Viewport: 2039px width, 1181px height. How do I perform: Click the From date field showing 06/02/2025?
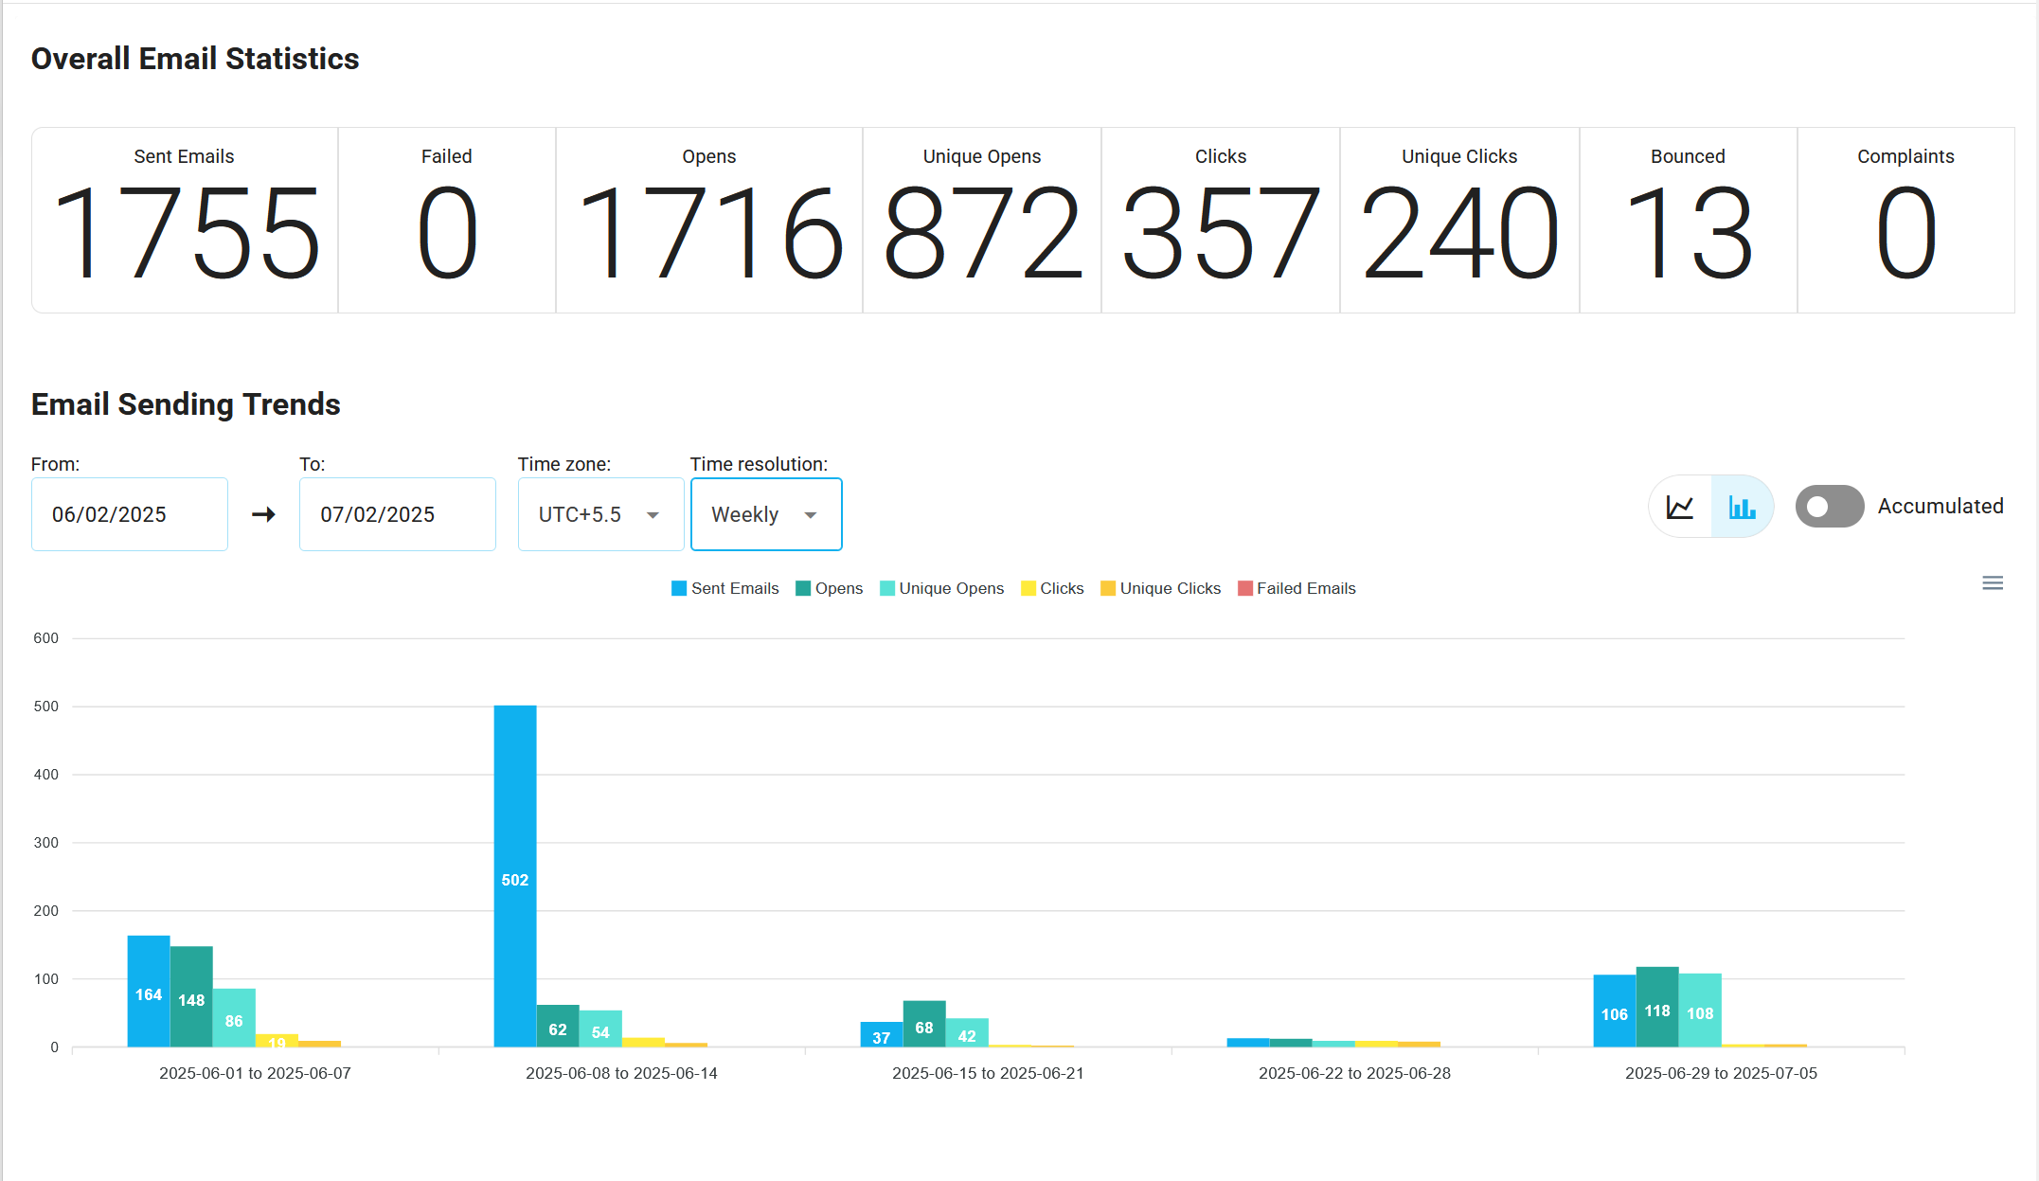pos(129,514)
